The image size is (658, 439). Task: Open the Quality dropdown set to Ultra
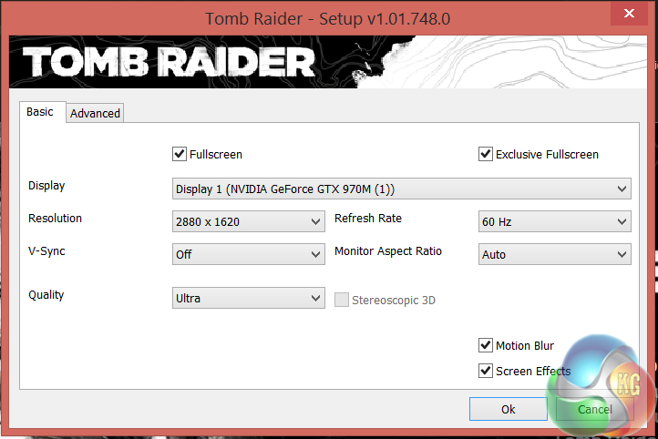point(249,298)
